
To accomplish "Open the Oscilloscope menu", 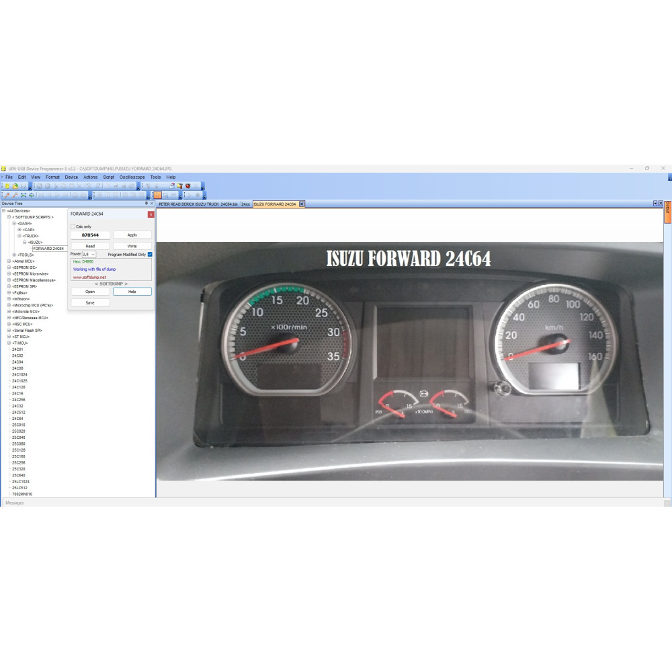I will point(132,177).
